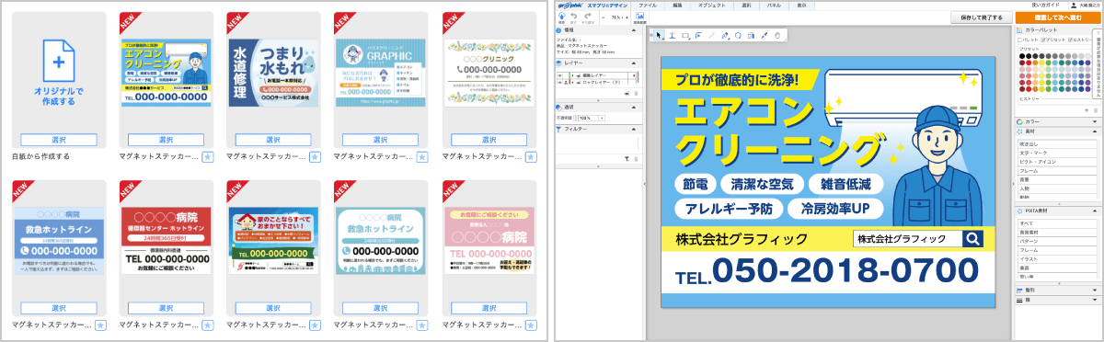Expand the 線 panel
This screenshot has height=342, width=1104.
point(1094,300)
